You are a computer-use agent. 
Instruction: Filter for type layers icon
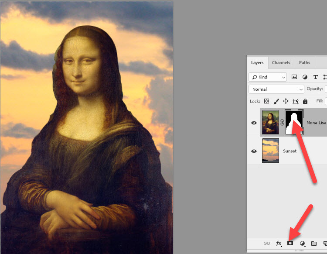tap(316, 77)
